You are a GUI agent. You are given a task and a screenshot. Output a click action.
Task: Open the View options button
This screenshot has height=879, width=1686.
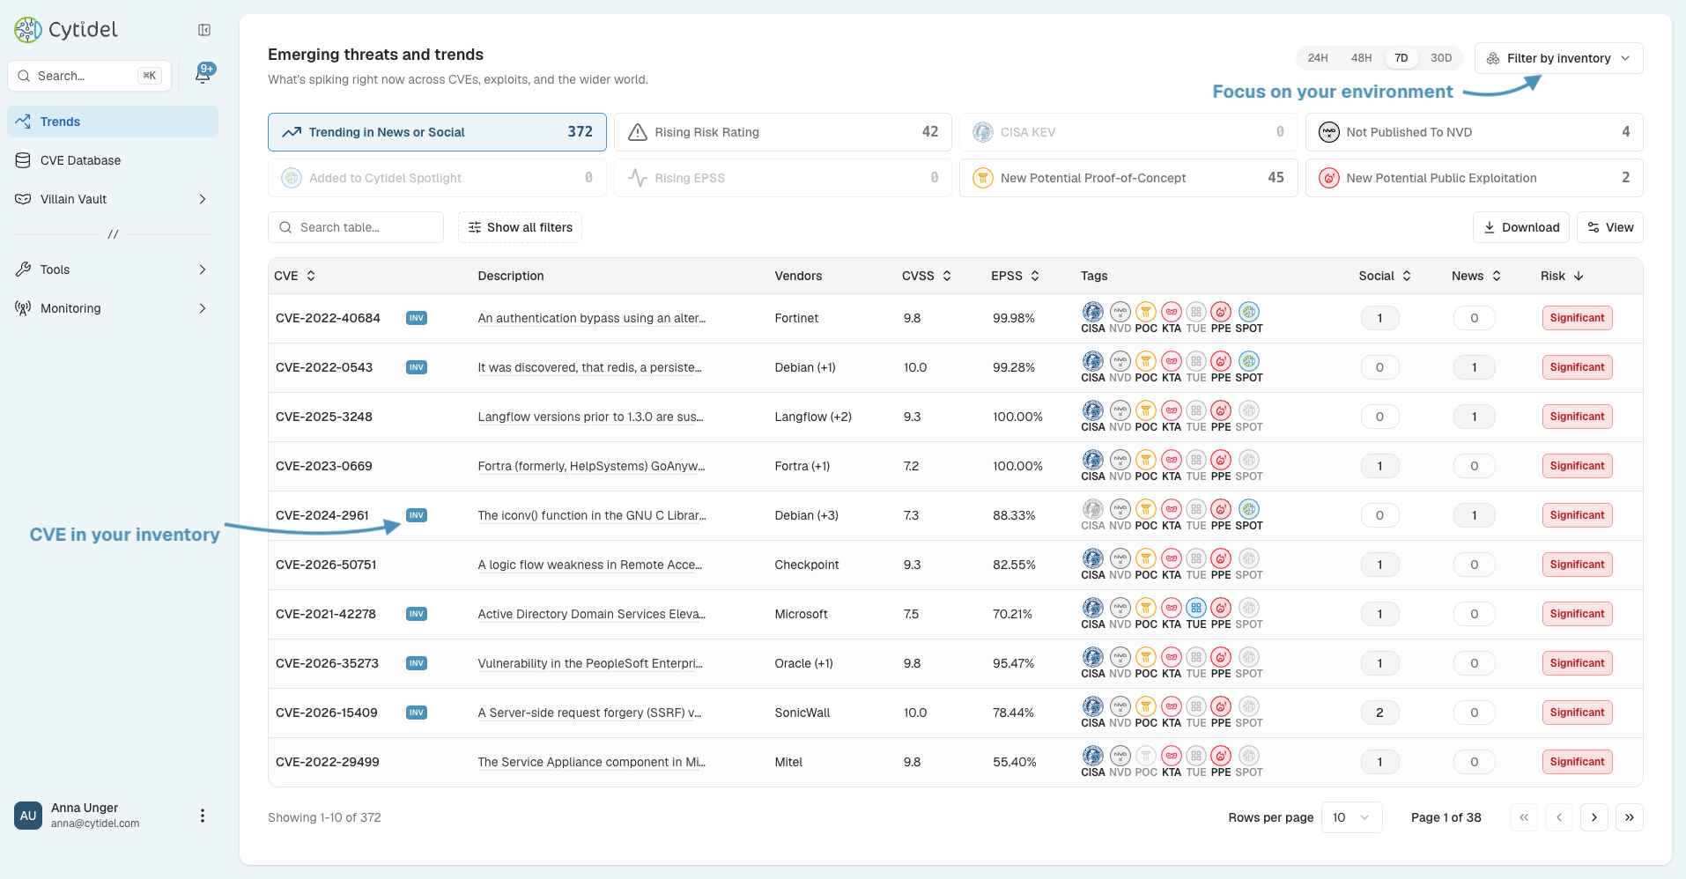click(1610, 227)
